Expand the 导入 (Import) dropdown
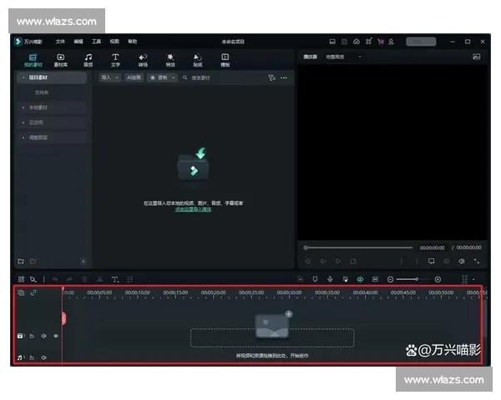501x400 pixels. [109, 77]
